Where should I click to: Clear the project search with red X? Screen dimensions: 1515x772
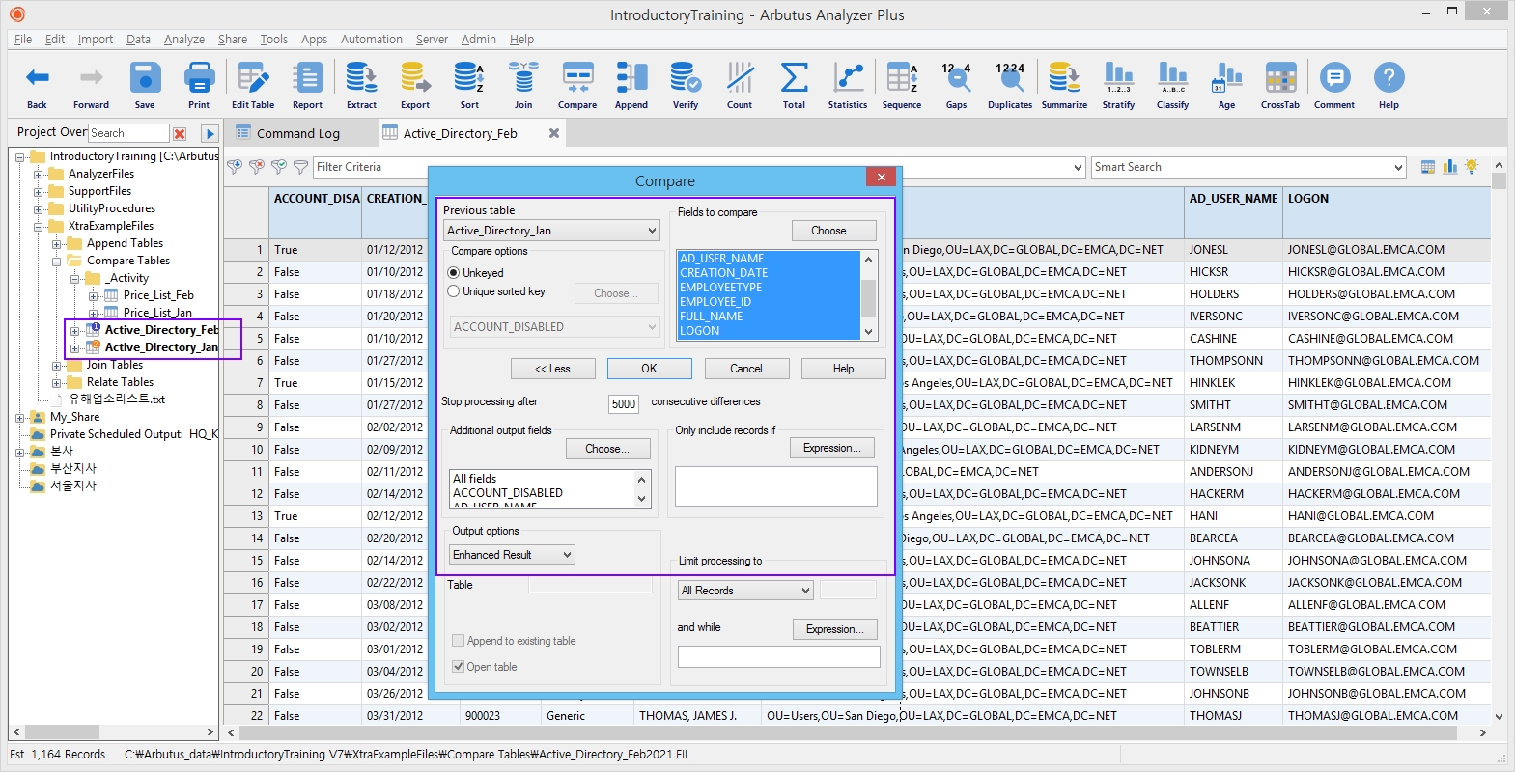[180, 133]
